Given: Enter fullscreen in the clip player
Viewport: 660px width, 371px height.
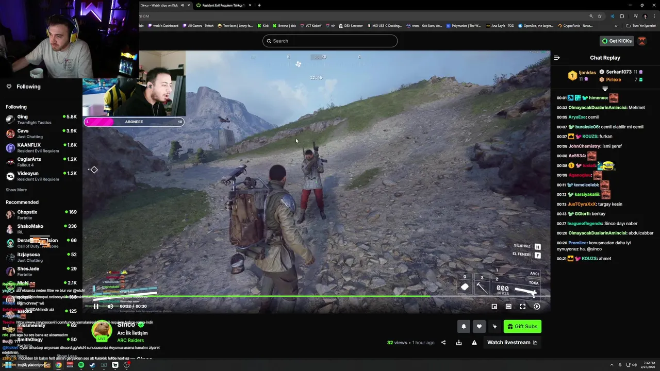Looking at the screenshot, I should pyautogui.click(x=523, y=307).
